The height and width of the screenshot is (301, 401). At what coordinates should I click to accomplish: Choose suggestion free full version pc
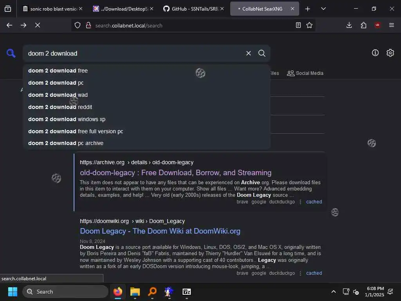coord(147,131)
